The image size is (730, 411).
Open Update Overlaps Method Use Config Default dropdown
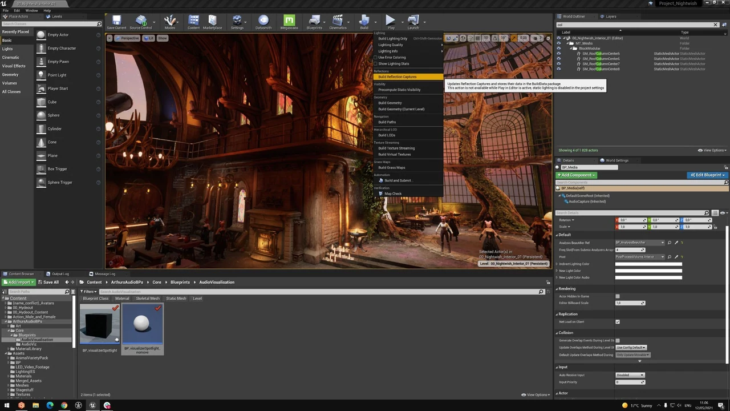pos(631,347)
